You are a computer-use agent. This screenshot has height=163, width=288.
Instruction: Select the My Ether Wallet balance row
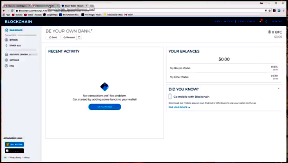click(224, 77)
